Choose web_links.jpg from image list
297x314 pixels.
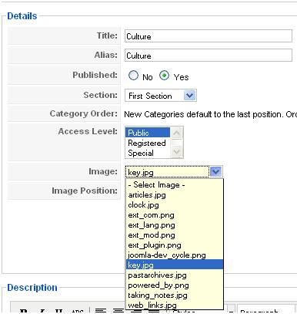pos(175,306)
